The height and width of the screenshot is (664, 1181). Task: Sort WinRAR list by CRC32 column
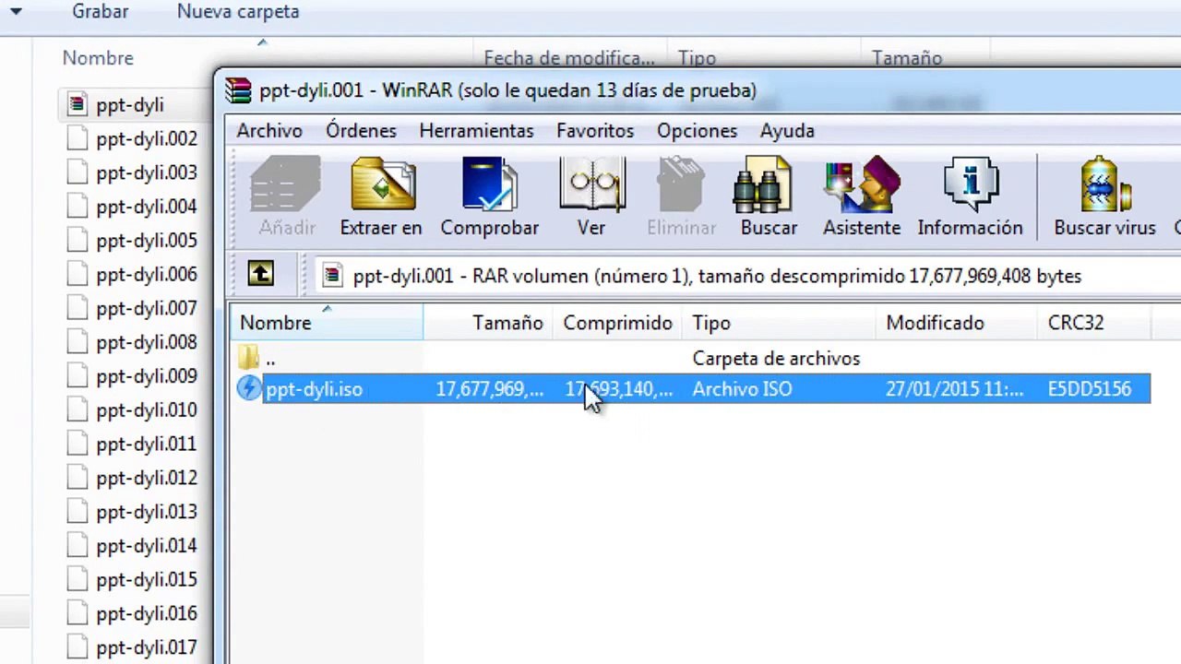(x=1095, y=323)
